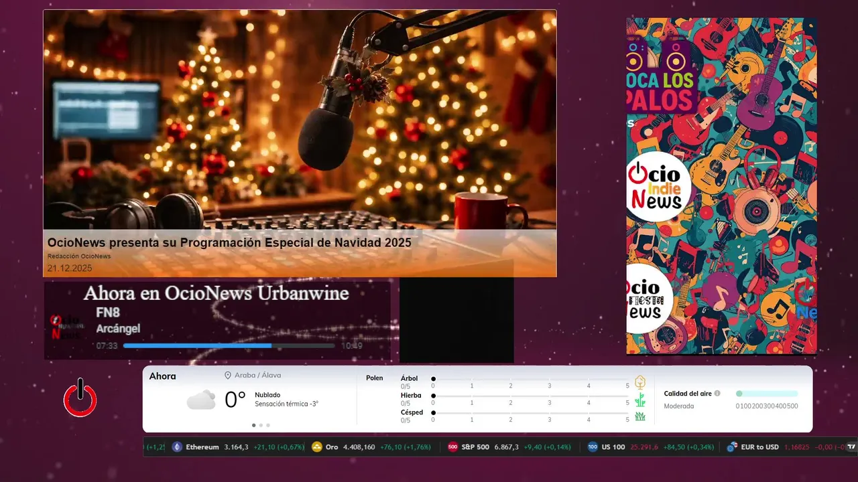Screen dimensions: 858x482
Task: Open the Ethereum ticker entry
Action: (238, 447)
